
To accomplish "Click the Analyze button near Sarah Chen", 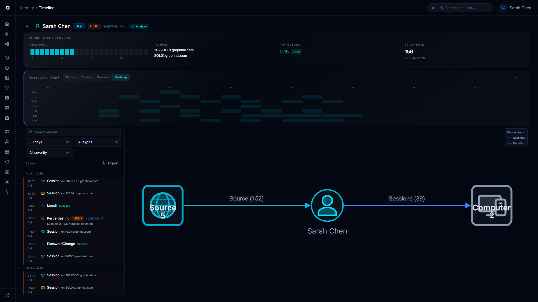I will click(x=139, y=26).
